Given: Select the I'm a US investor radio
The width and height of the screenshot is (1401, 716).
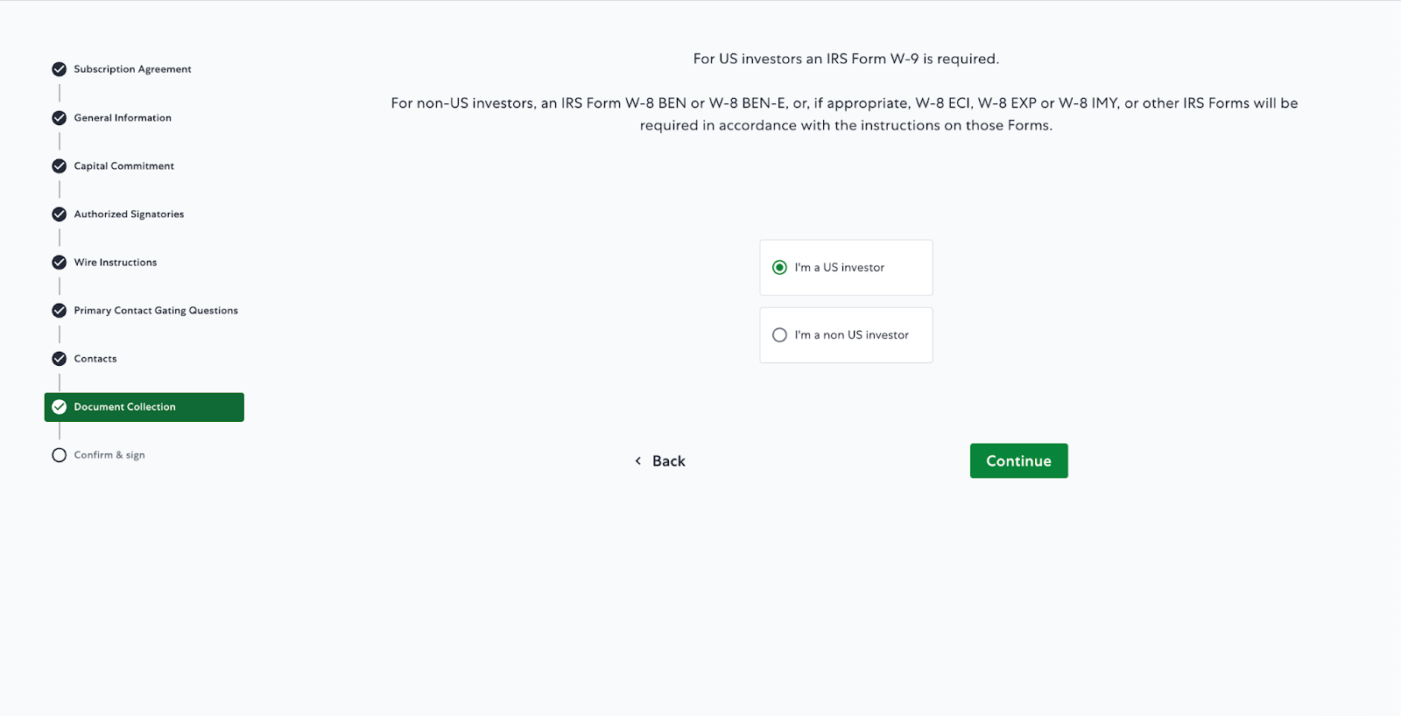Looking at the screenshot, I should [779, 268].
